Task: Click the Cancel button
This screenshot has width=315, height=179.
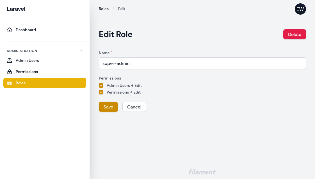Action: (134, 107)
